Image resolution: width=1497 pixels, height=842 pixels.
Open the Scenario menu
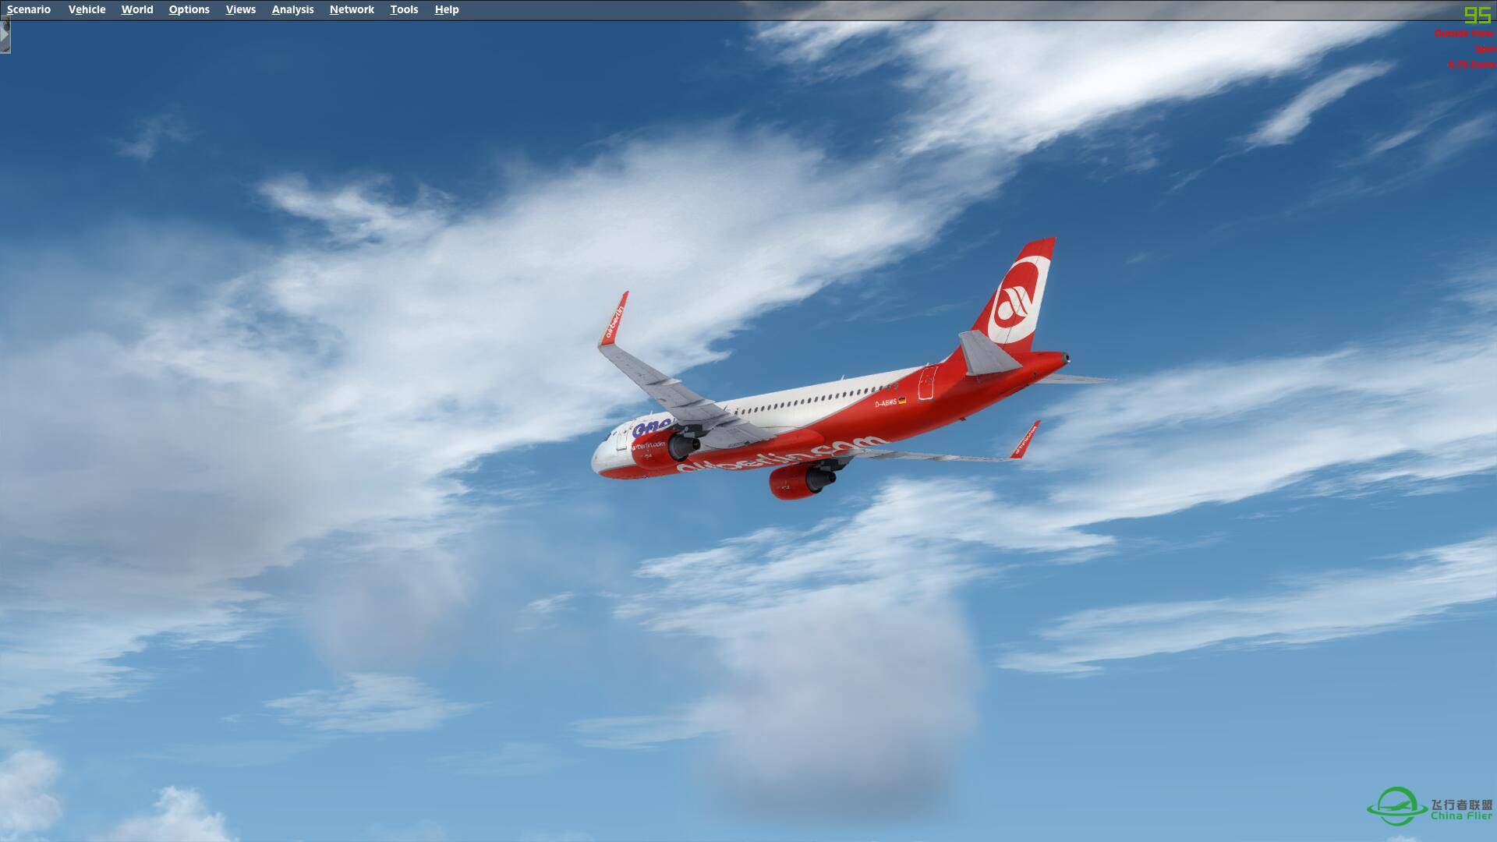(28, 9)
